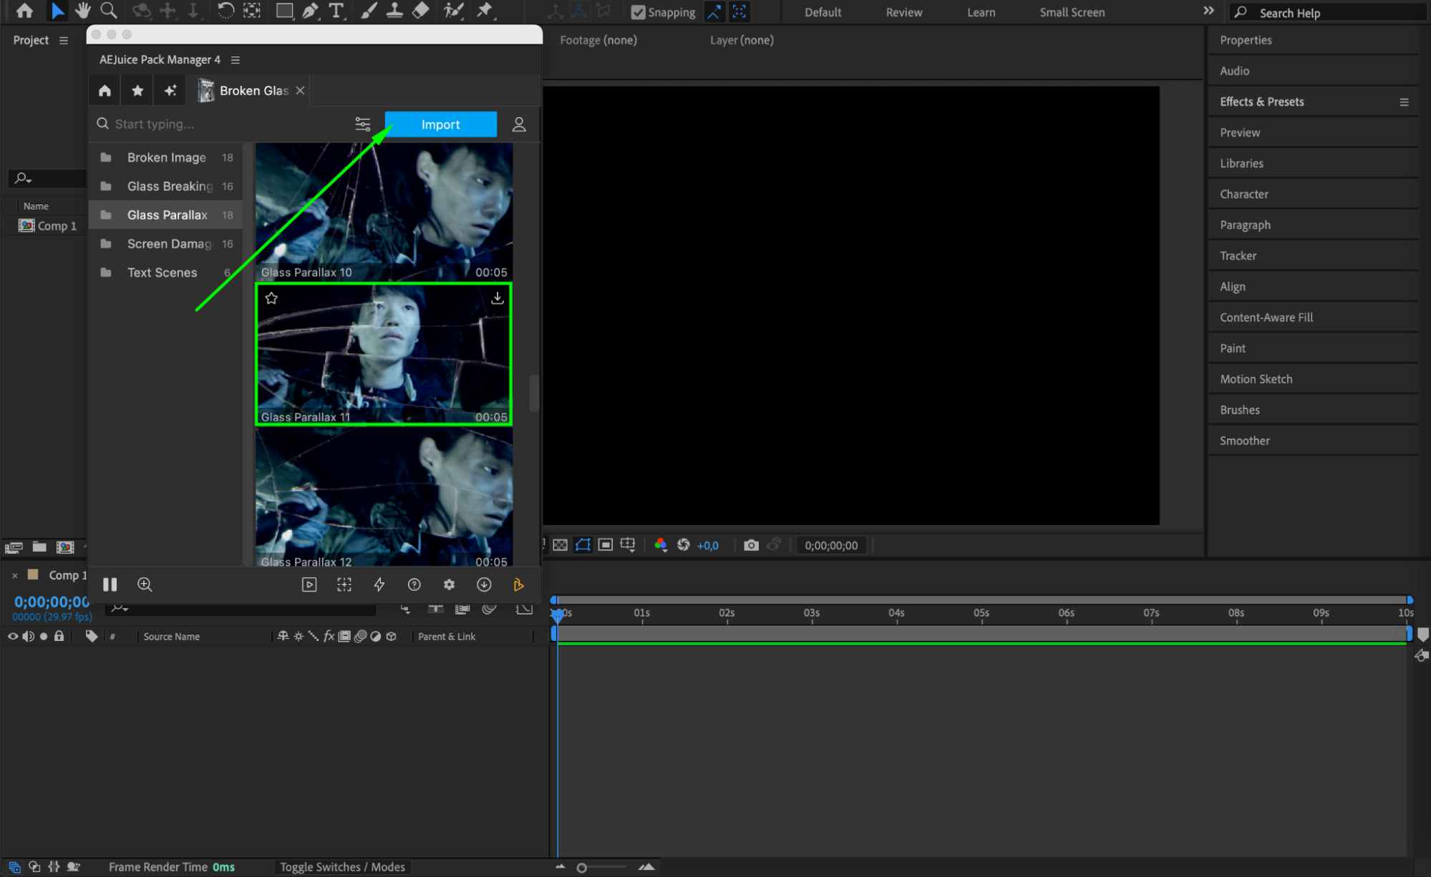Click Toggle Switches / Modes button
The image size is (1431, 877).
coord(342,867)
